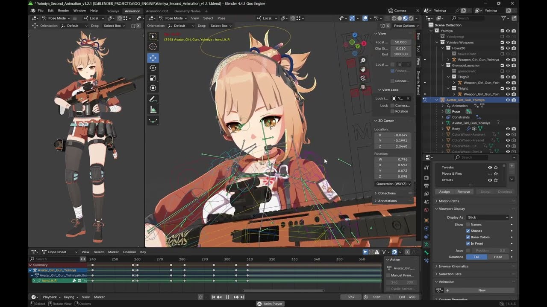Select the Rotate tool
Viewport: 547px width, 307px height.
153,68
